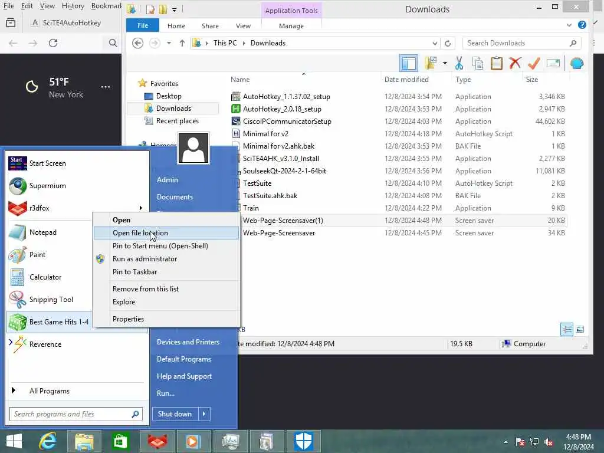
Task: Cut selection with the scissors toolbar icon
Action: 459,63
